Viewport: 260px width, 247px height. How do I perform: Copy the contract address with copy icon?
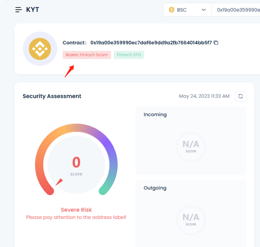click(x=216, y=43)
